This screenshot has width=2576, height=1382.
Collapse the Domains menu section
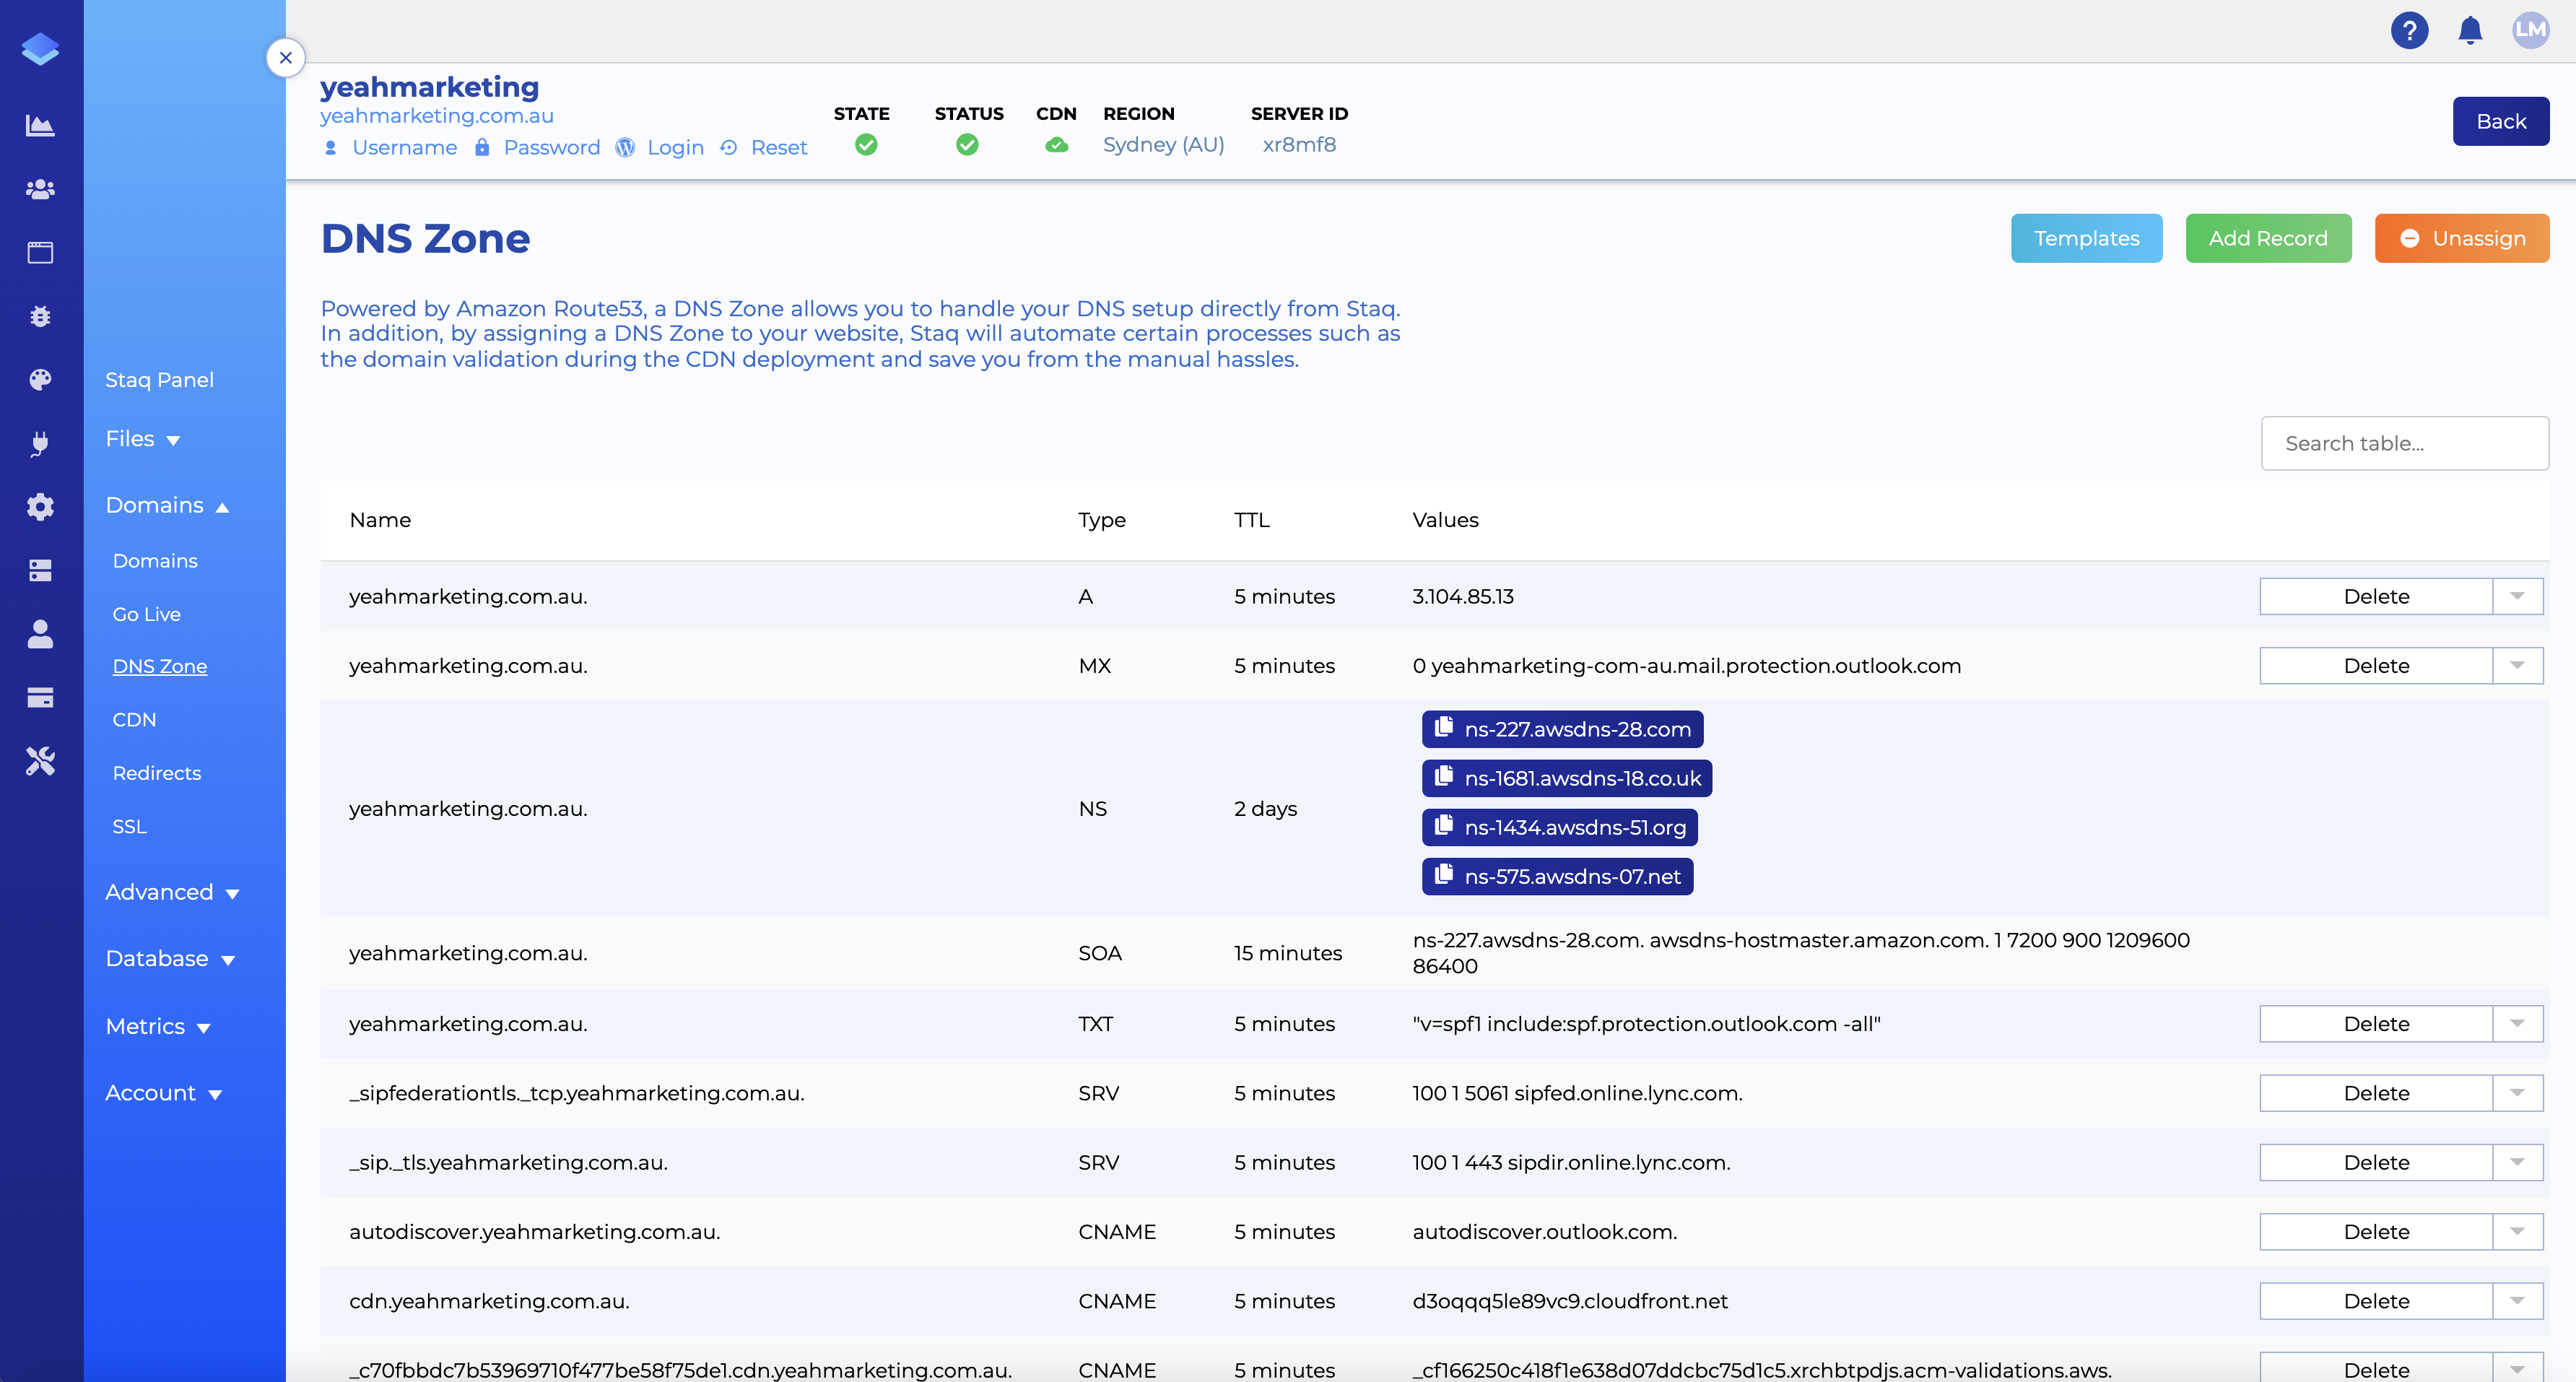click(167, 505)
